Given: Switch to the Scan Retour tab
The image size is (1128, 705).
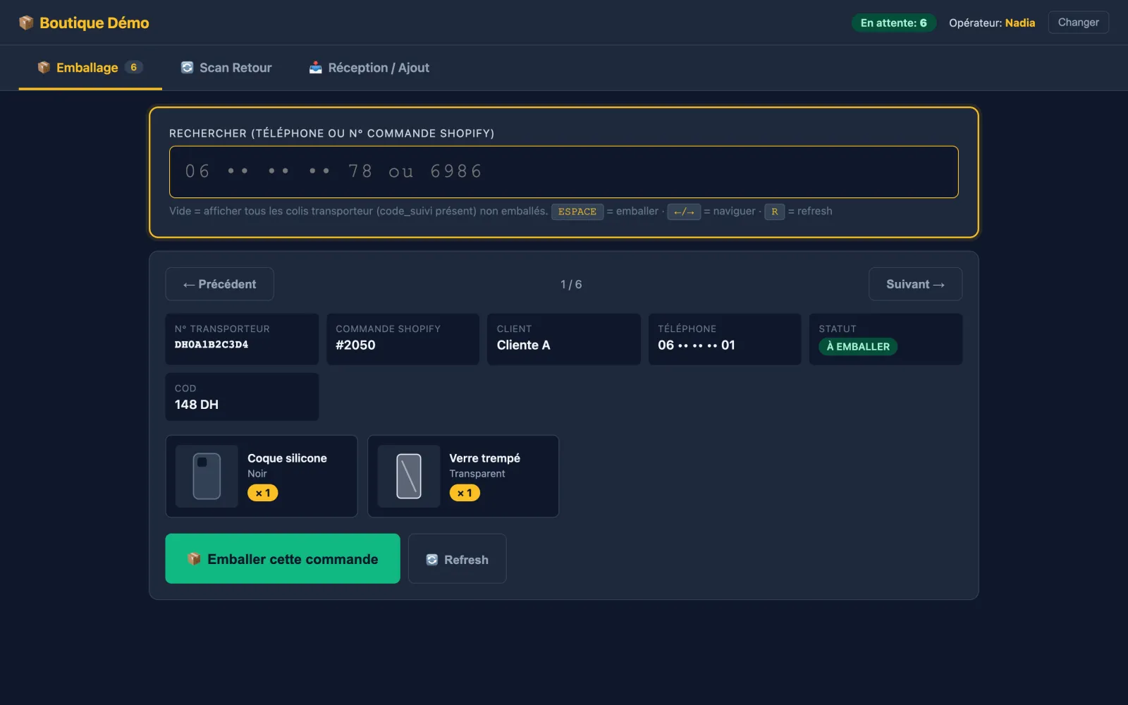Looking at the screenshot, I should click(x=226, y=68).
